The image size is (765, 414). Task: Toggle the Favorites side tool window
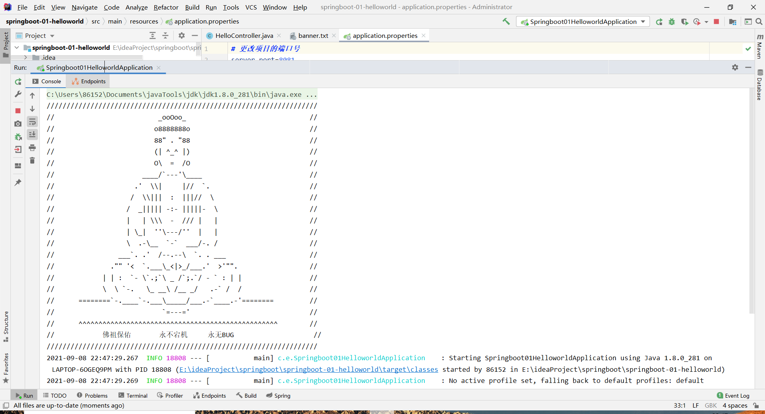point(6,368)
